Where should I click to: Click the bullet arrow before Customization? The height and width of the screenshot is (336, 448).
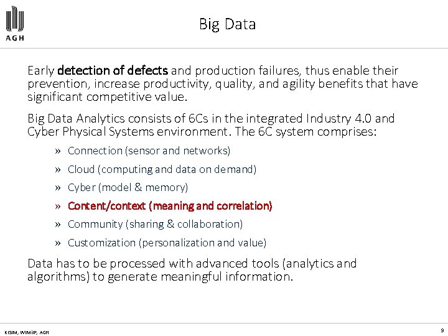57,243
